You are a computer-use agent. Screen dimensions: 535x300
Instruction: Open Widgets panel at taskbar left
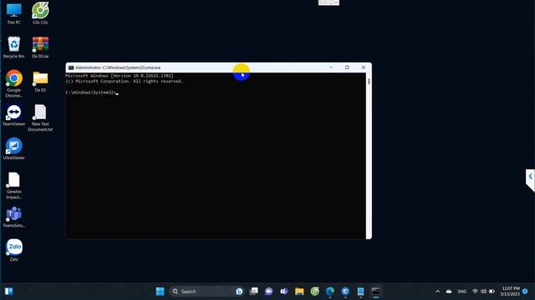pos(9,292)
